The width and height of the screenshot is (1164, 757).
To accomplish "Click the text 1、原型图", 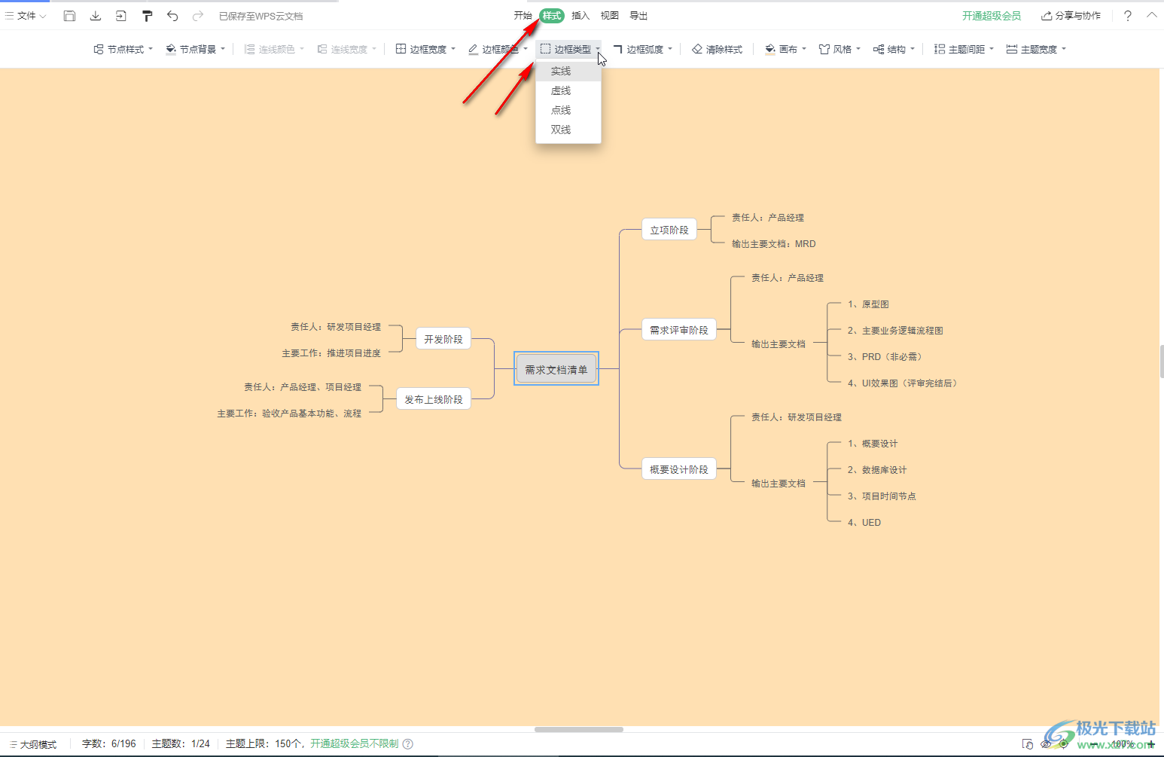I will (868, 304).
